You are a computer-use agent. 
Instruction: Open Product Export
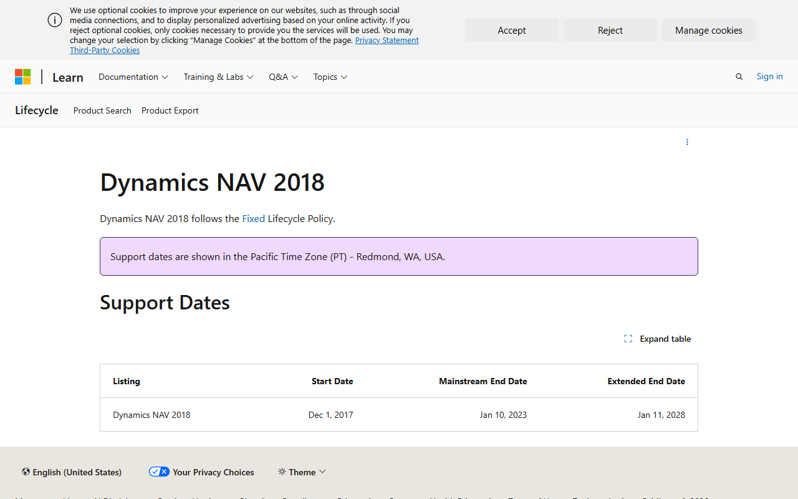(170, 110)
